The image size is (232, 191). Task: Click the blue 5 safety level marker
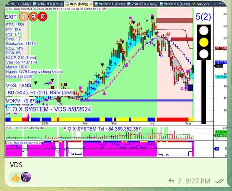click(217, 149)
